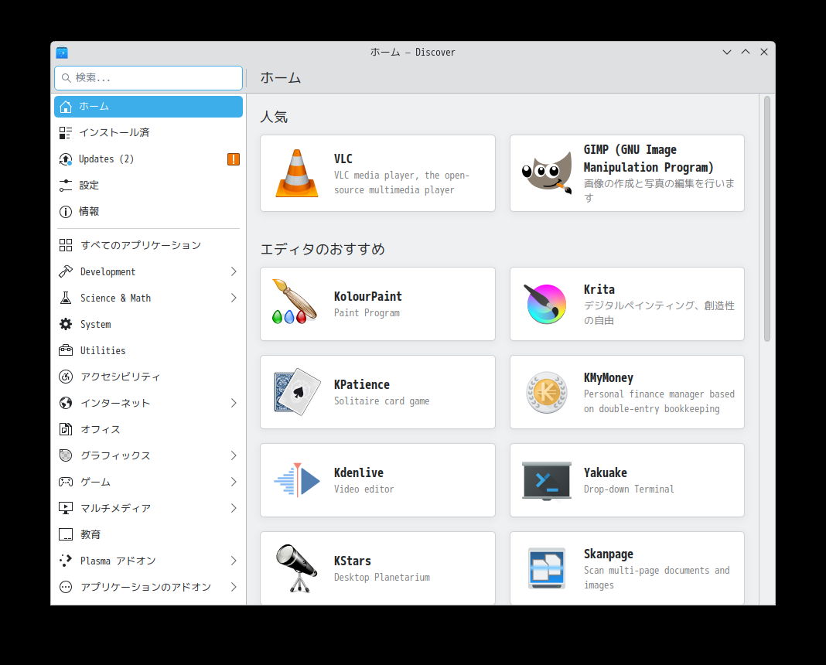
Task: Expand the Plasma アドオン chevron
Action: (234, 561)
